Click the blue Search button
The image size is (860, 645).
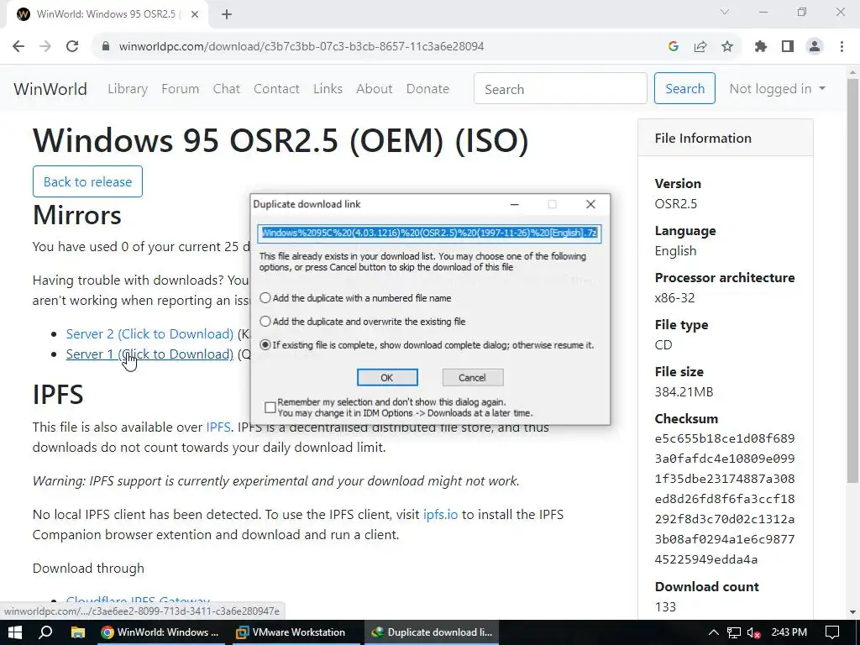(x=685, y=88)
